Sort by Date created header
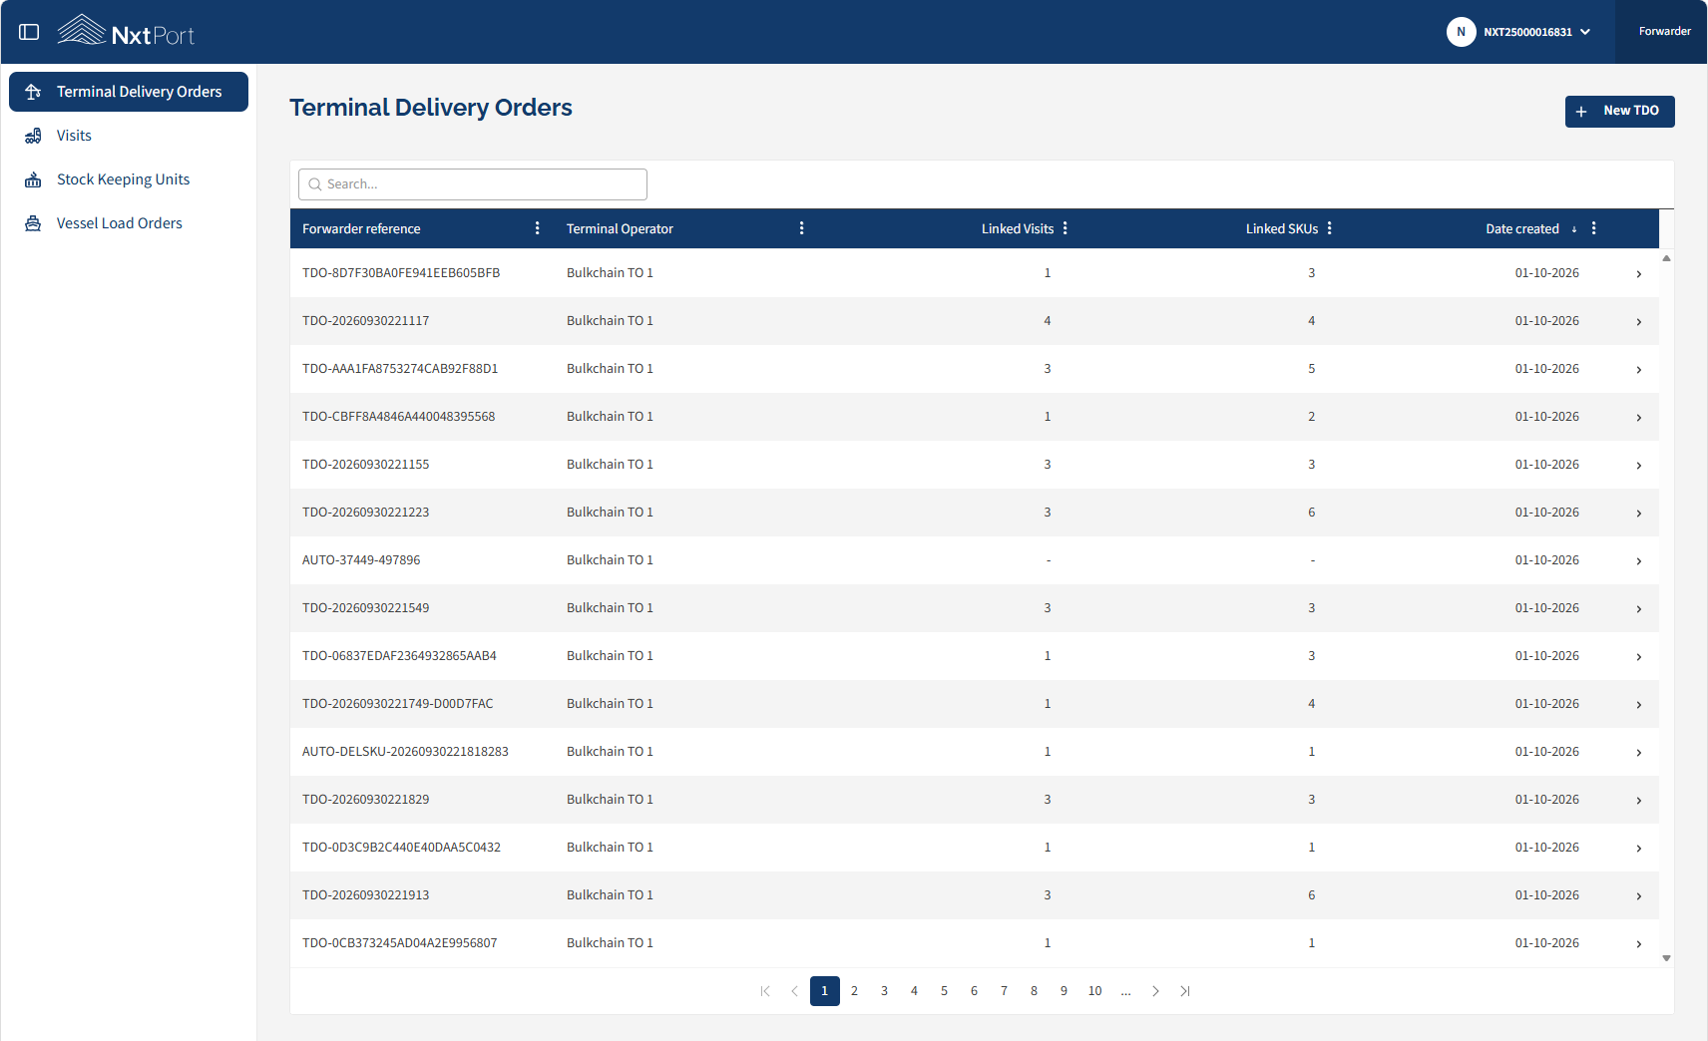The width and height of the screenshot is (1708, 1041). coord(1522,228)
